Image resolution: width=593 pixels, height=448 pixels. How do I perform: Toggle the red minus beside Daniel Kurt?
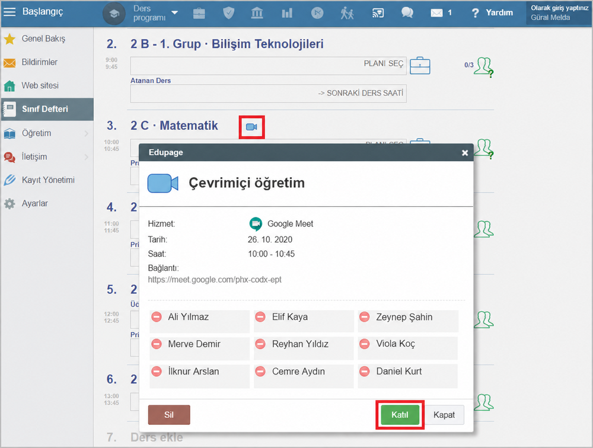(x=365, y=371)
